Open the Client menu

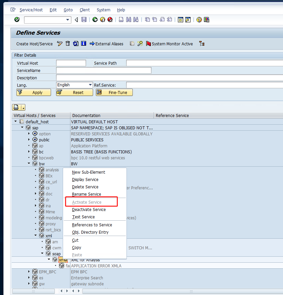85,10
